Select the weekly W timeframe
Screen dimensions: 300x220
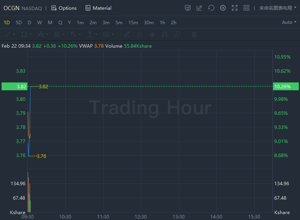40,23
